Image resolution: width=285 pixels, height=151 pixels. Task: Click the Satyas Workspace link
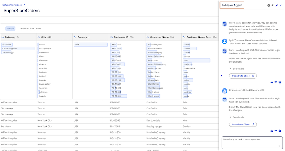pyautogui.click(x=12, y=5)
